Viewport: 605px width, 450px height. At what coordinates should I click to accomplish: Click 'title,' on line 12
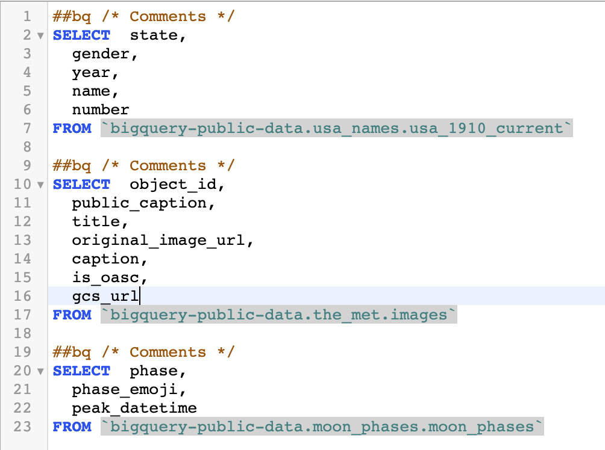click(100, 221)
